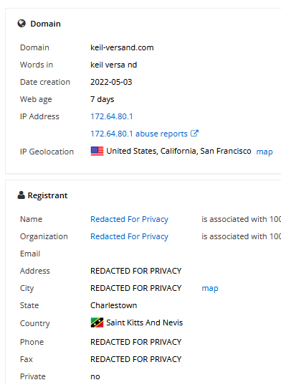The height and width of the screenshot is (385, 281).
Task: Click the 'Web age' label
Action: pyautogui.click(x=36, y=99)
